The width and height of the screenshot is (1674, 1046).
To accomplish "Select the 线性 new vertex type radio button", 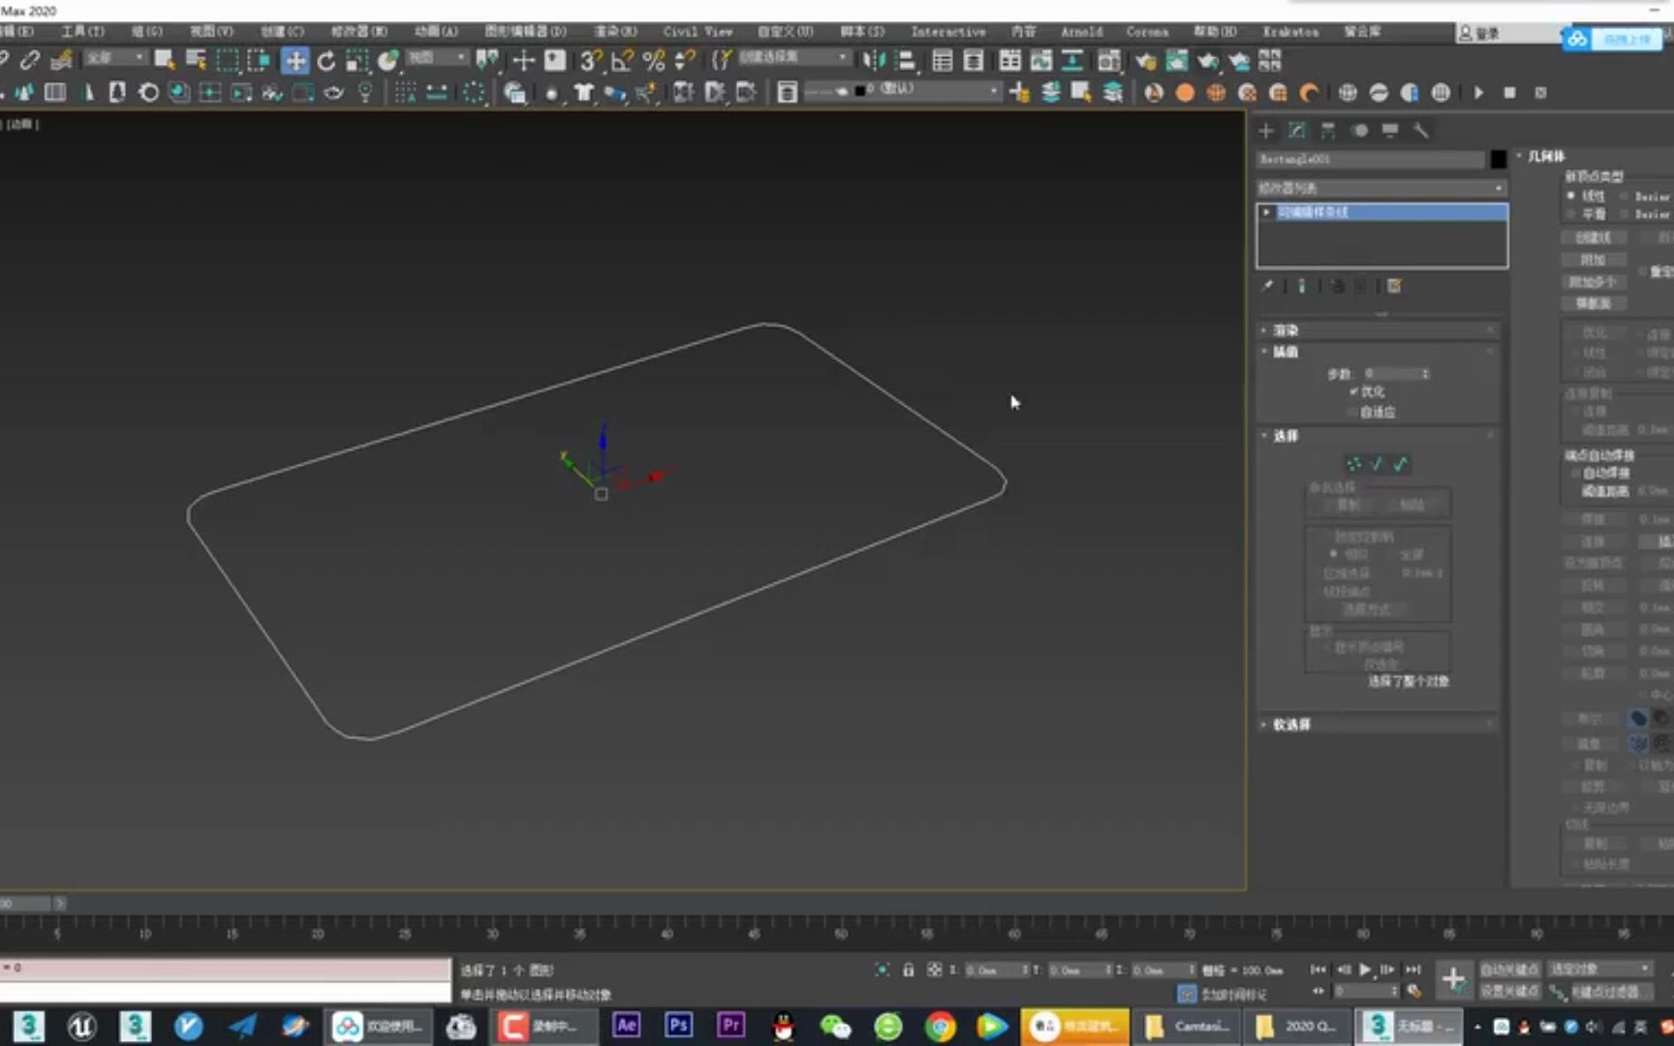I will 1571,196.
